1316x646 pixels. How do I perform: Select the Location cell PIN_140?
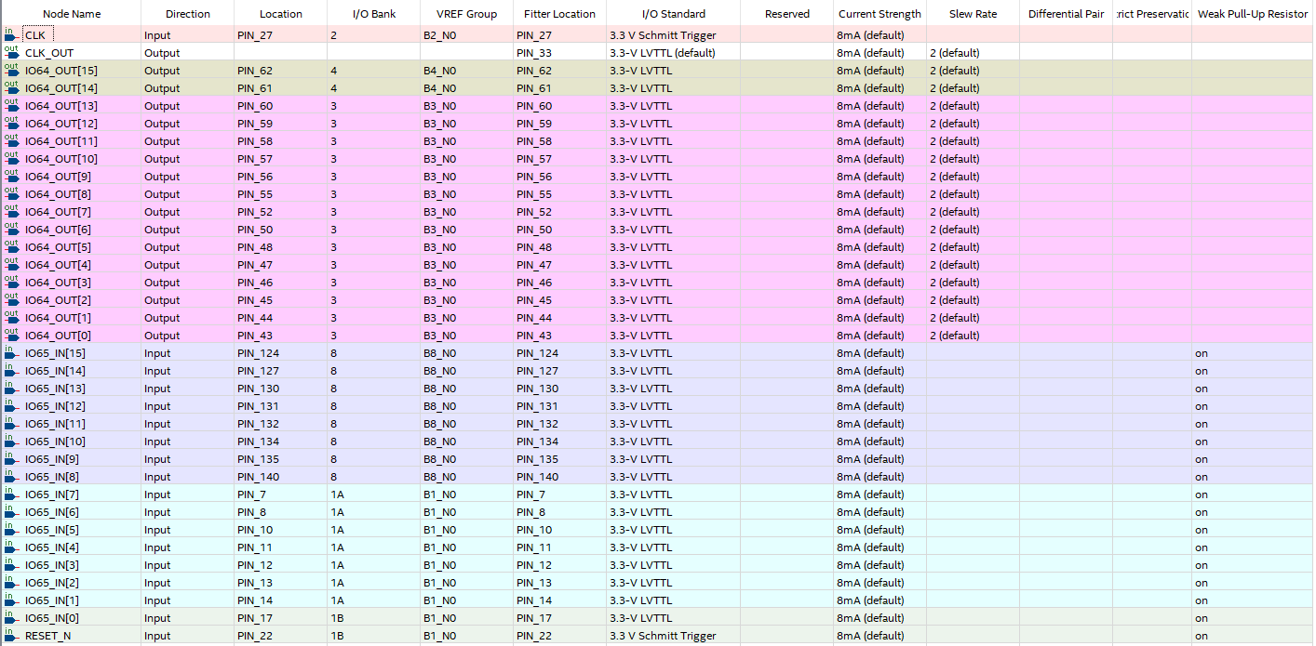point(281,476)
